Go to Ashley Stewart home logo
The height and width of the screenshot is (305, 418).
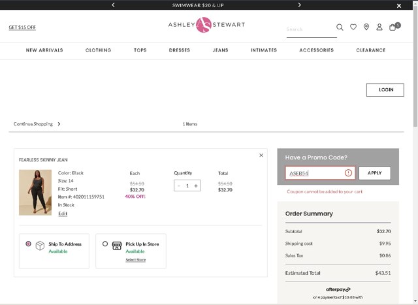206,25
